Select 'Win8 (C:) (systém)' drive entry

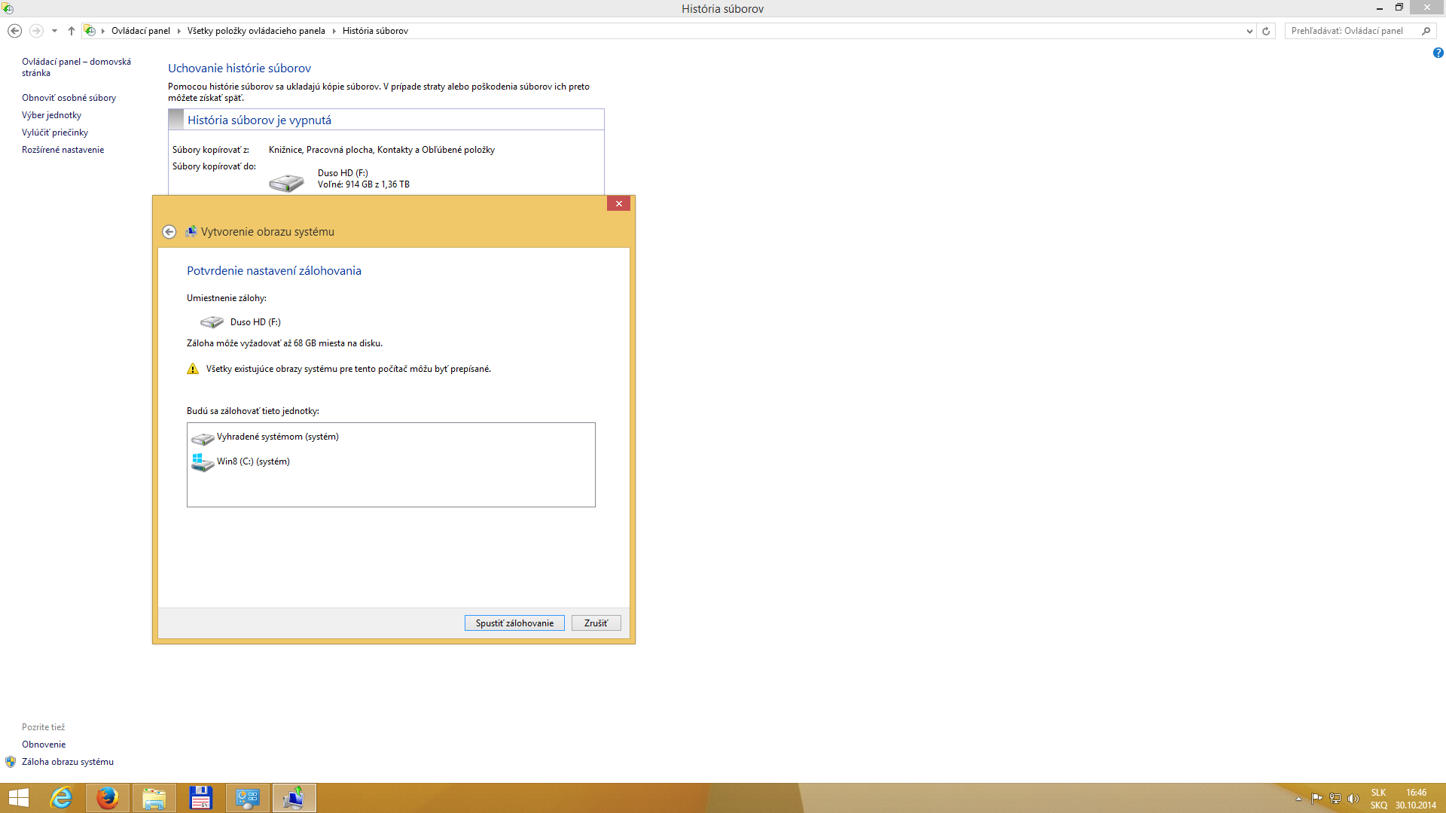pos(253,461)
